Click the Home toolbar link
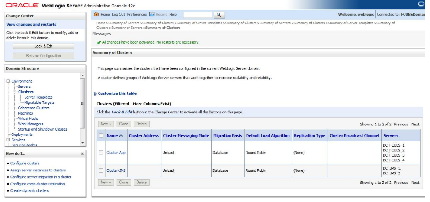Screen dimensions: 430x202 click(x=105, y=15)
